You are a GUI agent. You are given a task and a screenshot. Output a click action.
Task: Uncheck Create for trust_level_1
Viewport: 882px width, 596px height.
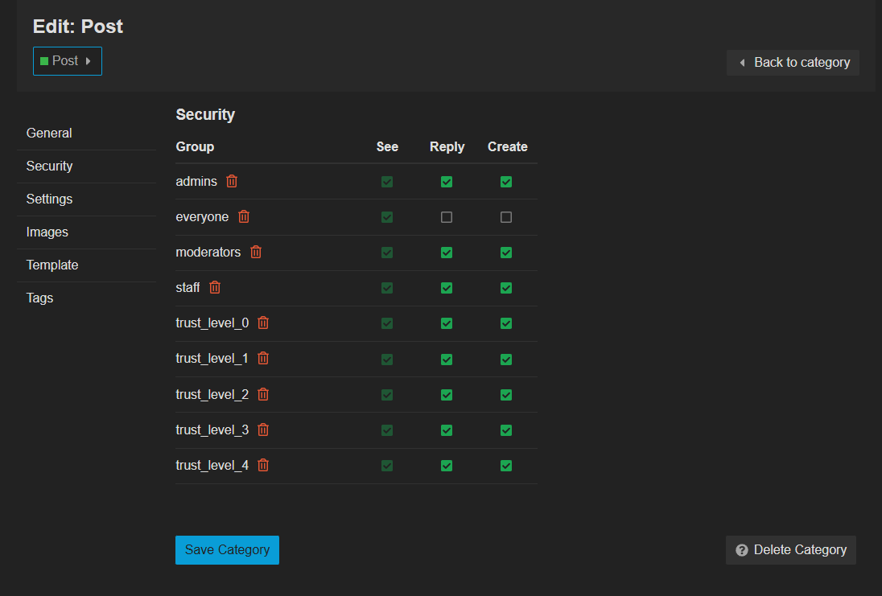(506, 360)
